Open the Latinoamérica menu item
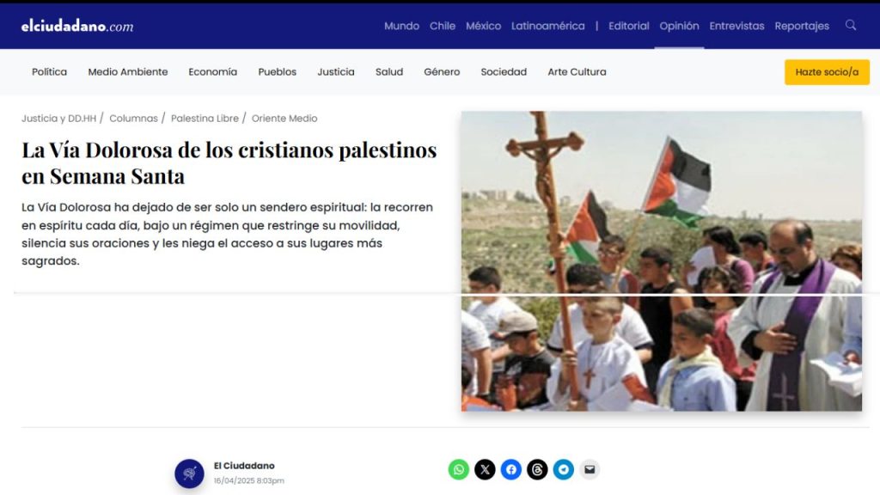Screen dimensions: 880x495 pos(547,26)
